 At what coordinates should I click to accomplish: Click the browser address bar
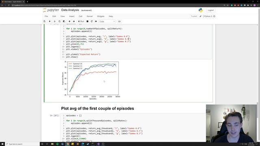(x=116, y=5)
